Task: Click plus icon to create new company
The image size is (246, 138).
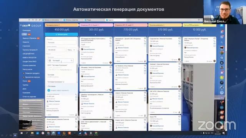Action: click(x=49, y=90)
